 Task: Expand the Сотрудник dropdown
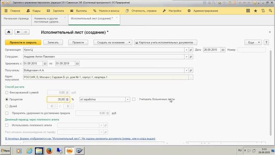pyautogui.click(x=186, y=56)
